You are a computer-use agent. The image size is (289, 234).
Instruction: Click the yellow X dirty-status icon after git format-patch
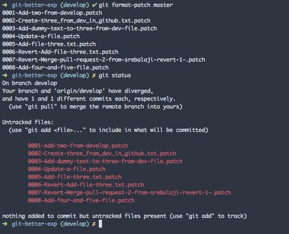click(94, 75)
